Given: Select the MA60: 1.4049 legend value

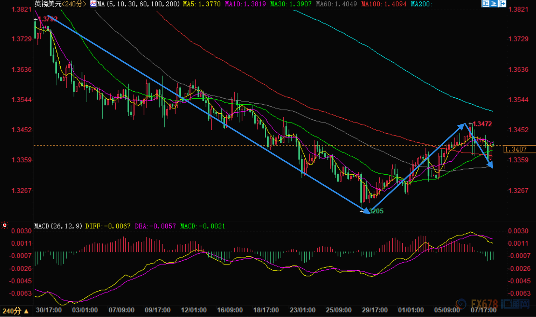Looking at the screenshot, I should (336, 4).
